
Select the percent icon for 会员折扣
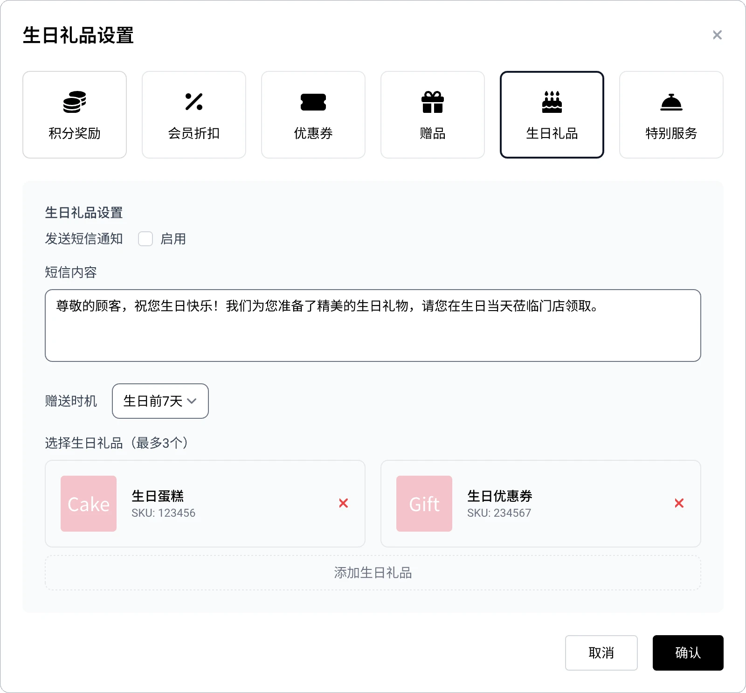coord(194,102)
